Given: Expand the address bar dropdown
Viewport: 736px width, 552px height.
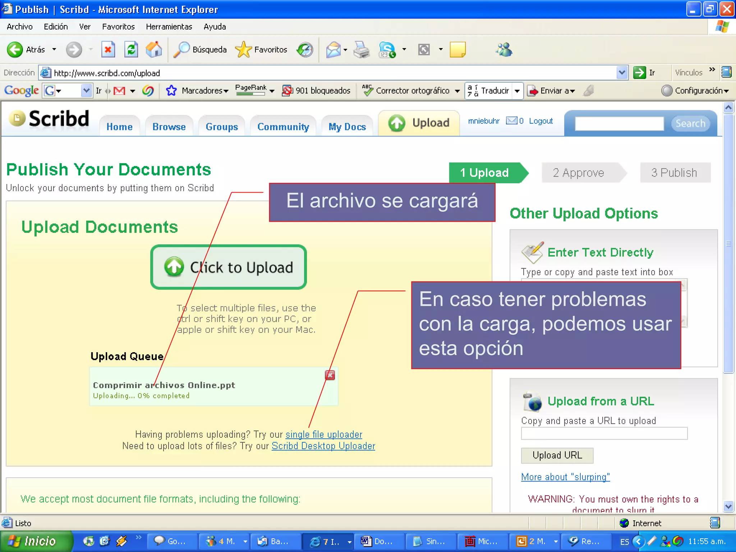Looking at the screenshot, I should pyautogui.click(x=622, y=73).
